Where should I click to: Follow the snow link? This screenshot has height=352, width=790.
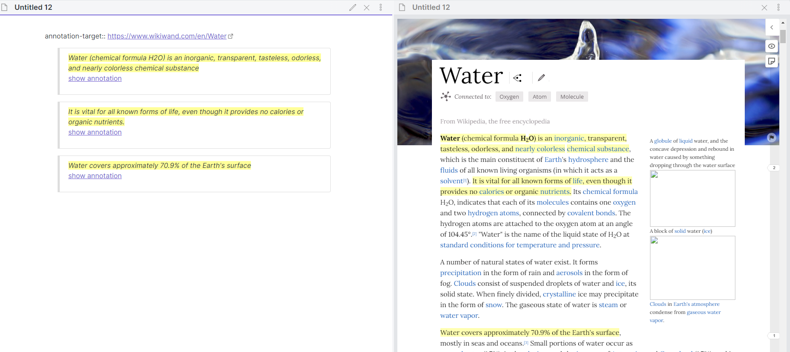tap(494, 305)
